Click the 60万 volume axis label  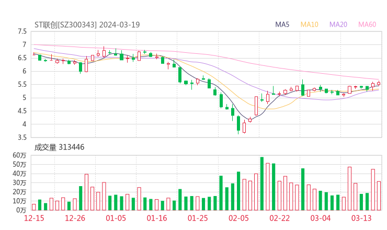19,156
